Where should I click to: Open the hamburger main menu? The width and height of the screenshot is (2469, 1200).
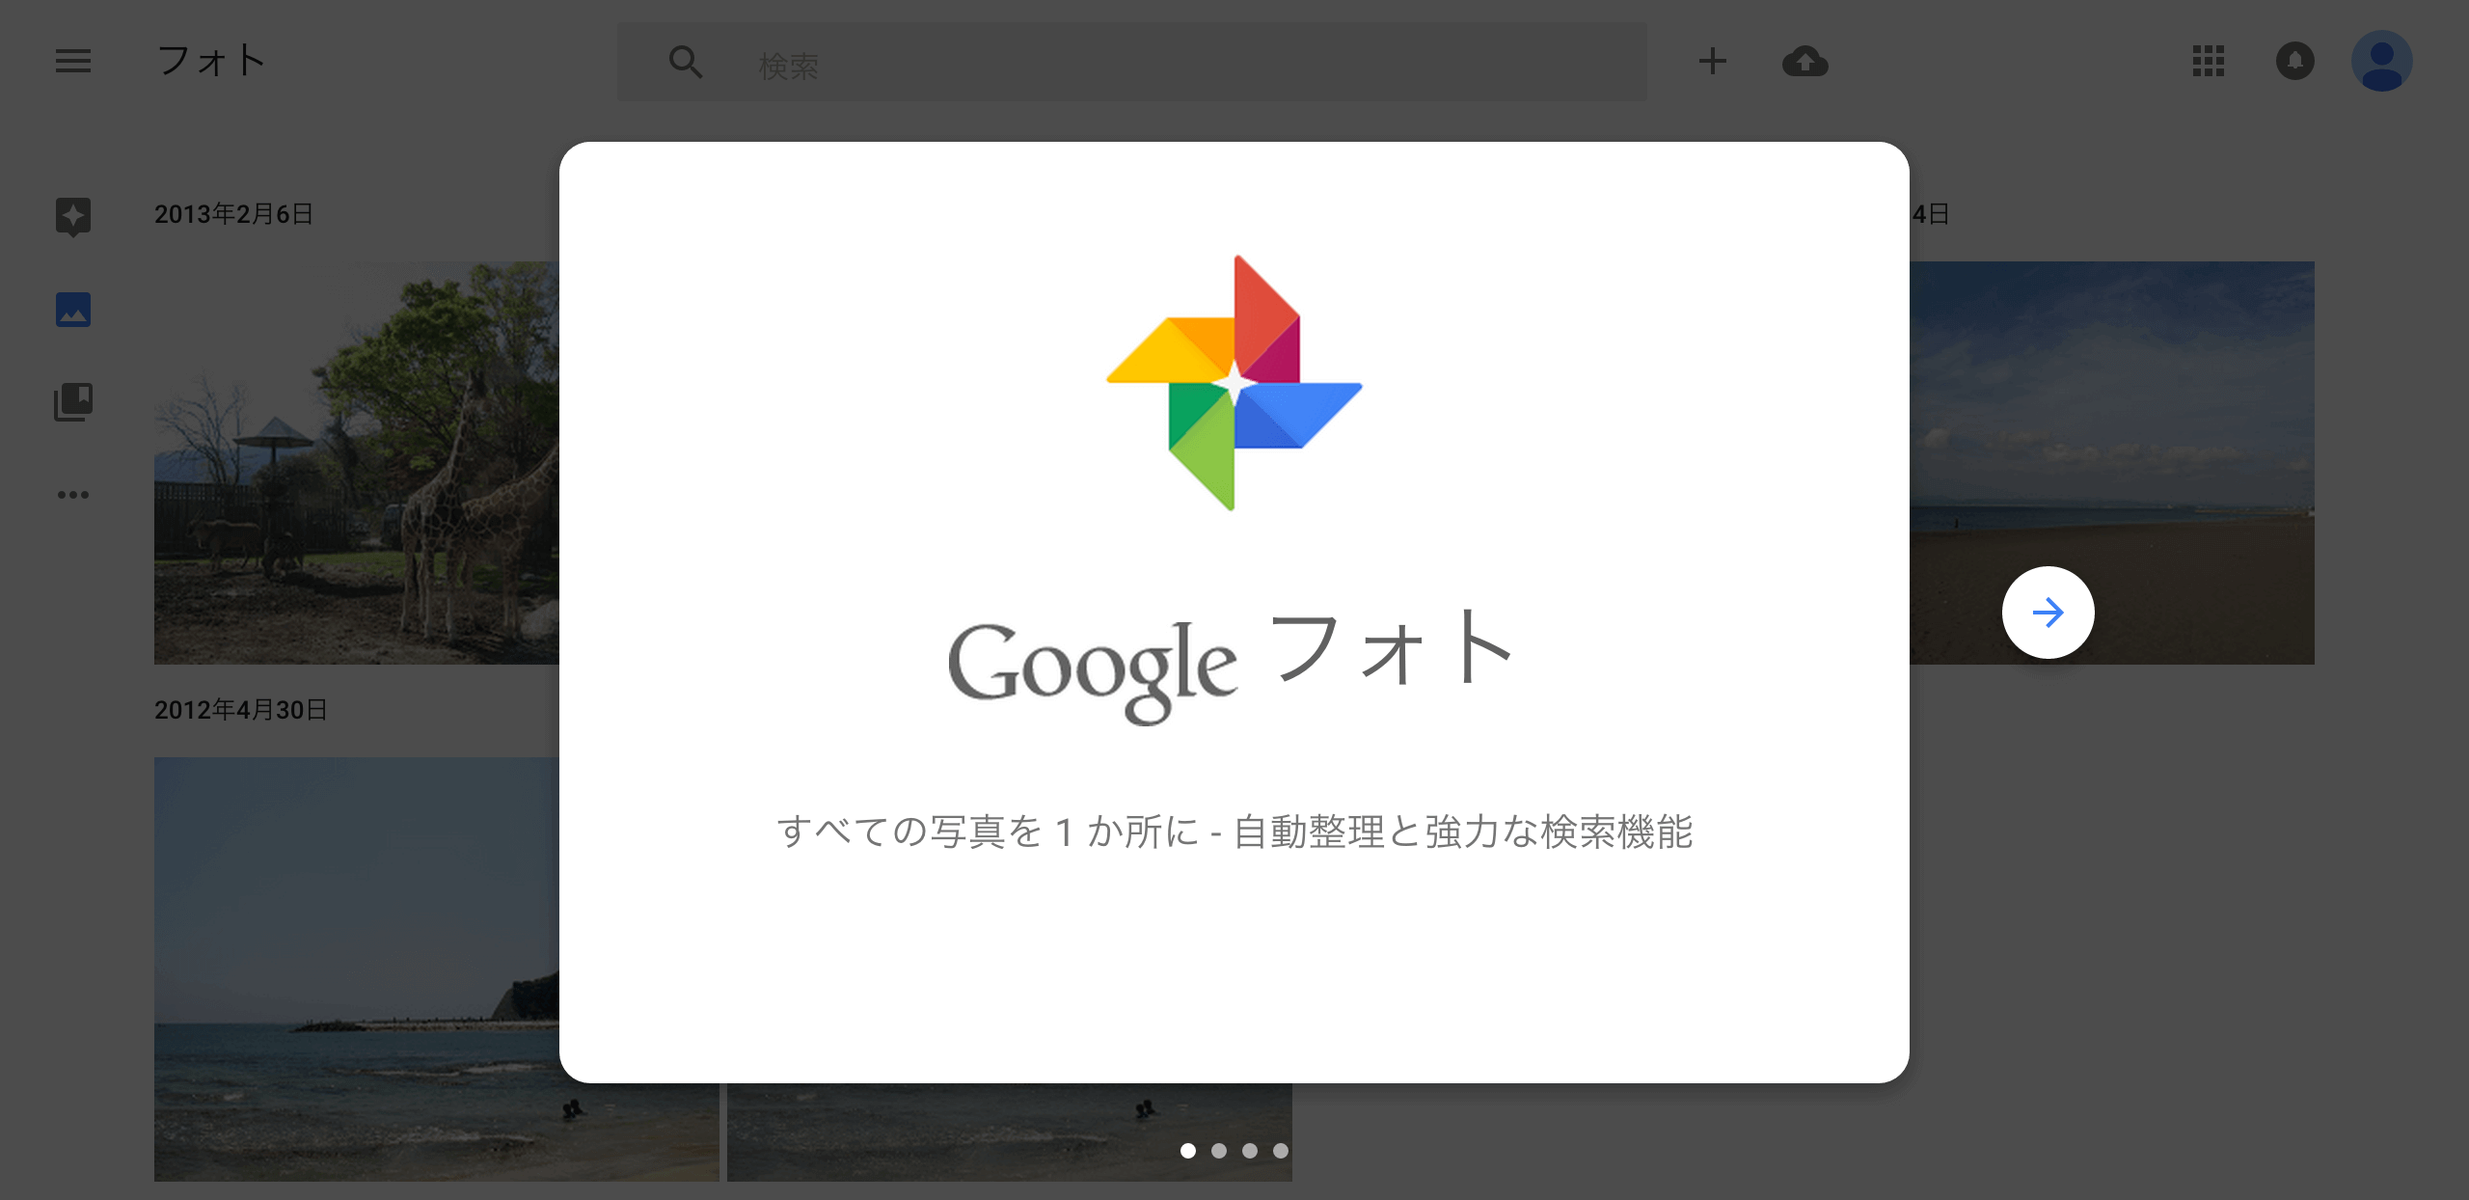pos(73,62)
